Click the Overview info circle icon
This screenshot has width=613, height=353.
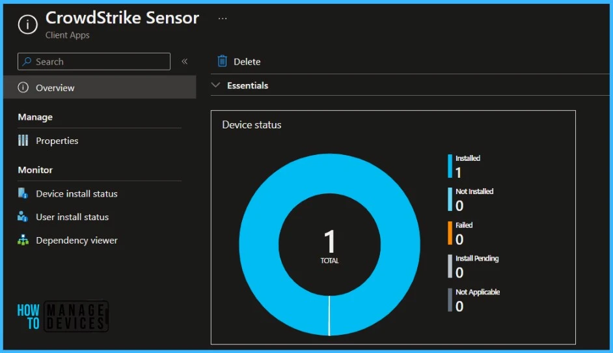(x=23, y=87)
